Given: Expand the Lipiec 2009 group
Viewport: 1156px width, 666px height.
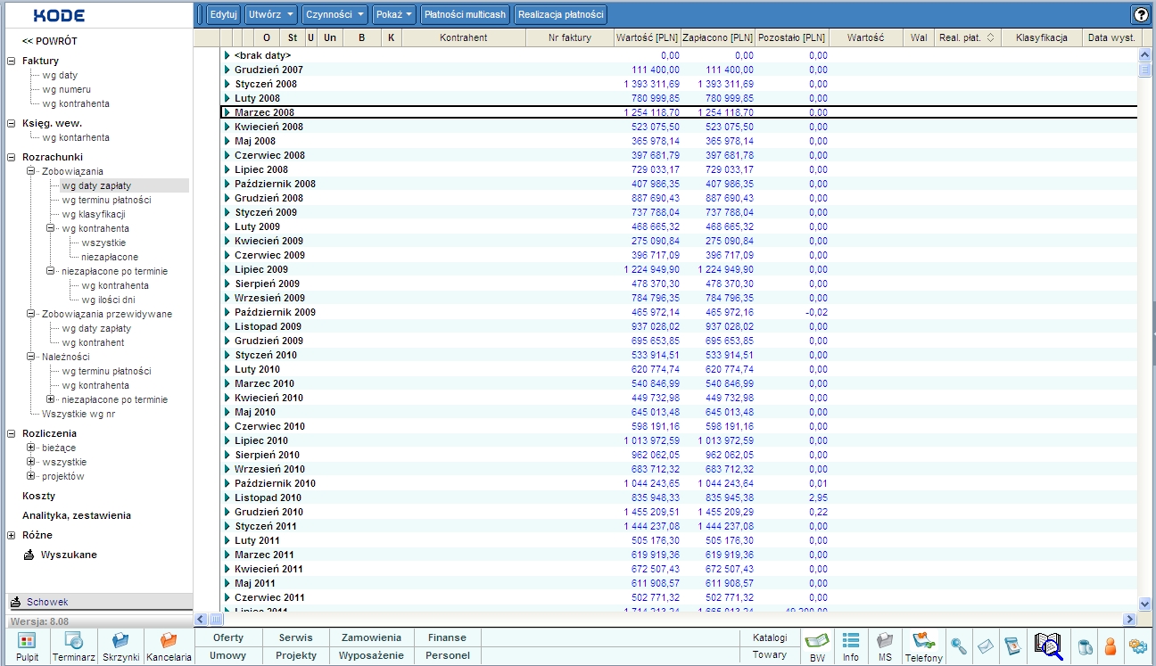Looking at the screenshot, I should (x=227, y=269).
